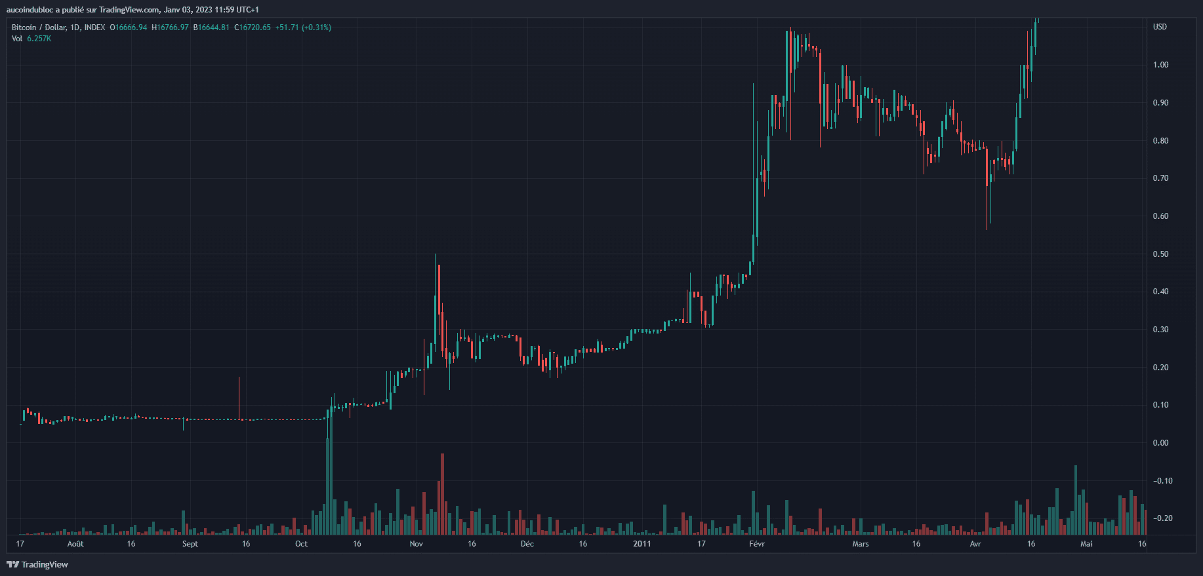Click the -0.10 price axis label
This screenshot has width=1203, height=576.
[x=1162, y=481]
